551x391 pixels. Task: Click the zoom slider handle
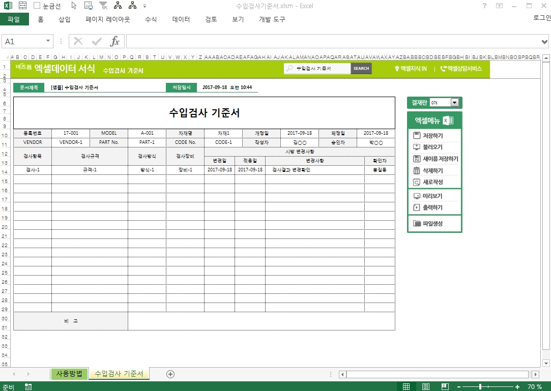click(480, 387)
